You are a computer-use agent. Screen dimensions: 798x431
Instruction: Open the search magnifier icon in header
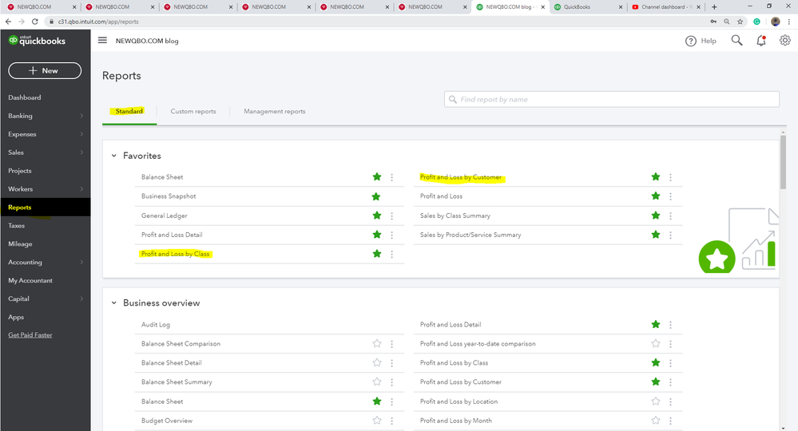736,41
